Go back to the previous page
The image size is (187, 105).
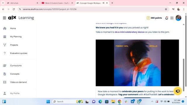3,9
